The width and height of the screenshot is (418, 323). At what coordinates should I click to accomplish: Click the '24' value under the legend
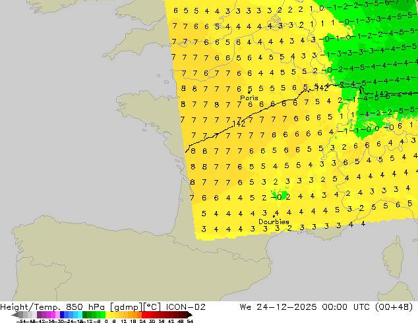[x=142, y=321]
